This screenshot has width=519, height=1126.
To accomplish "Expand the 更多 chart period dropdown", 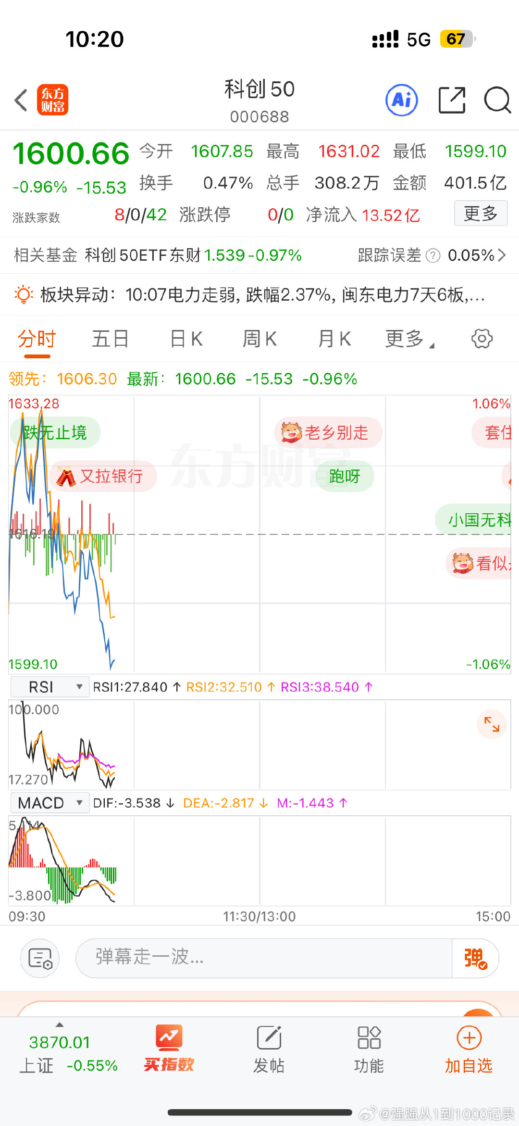I will 409,339.
